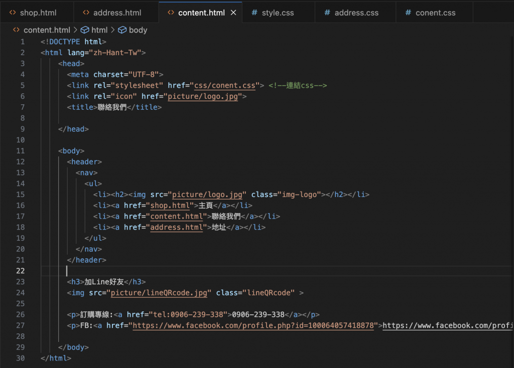
Task: Follow the picture/logo.jpg link on line 15
Action: click(207, 195)
